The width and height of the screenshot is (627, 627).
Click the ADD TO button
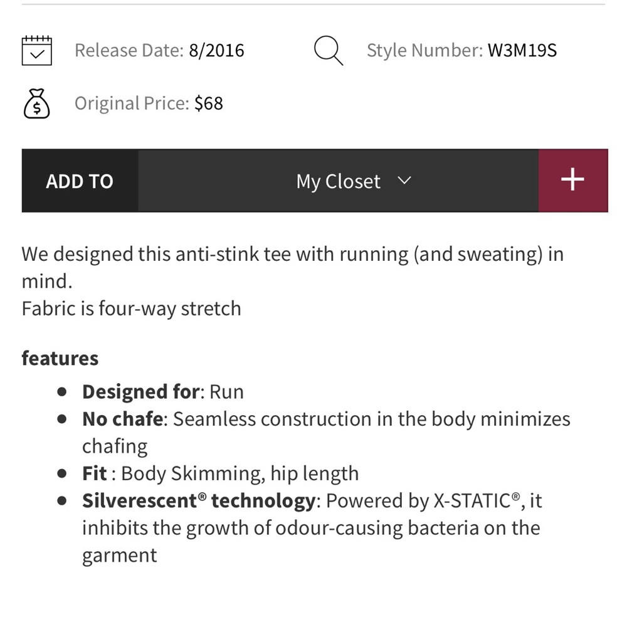(79, 181)
